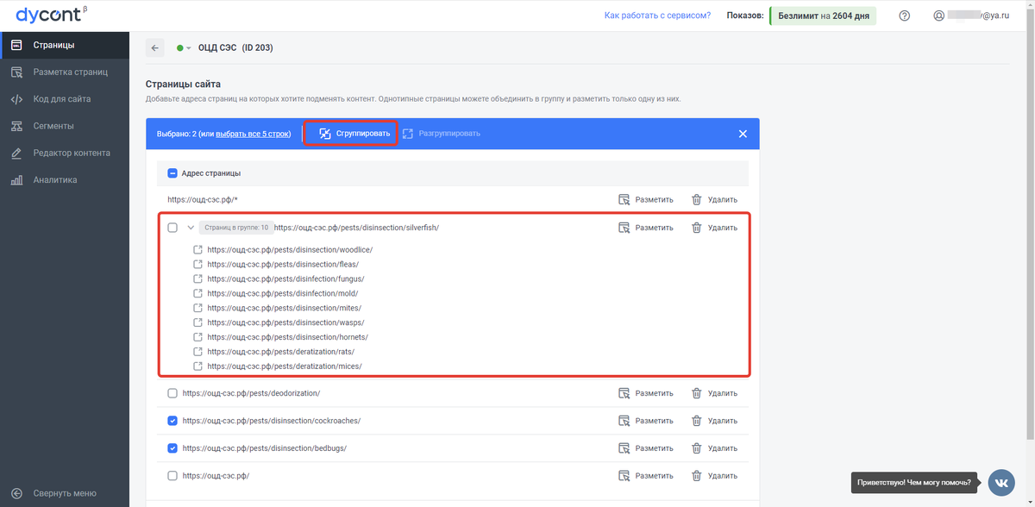Screen dimensions: 1035x507
Task: Click the ОЦД СЭС (ID 203) title
Action: [235, 48]
